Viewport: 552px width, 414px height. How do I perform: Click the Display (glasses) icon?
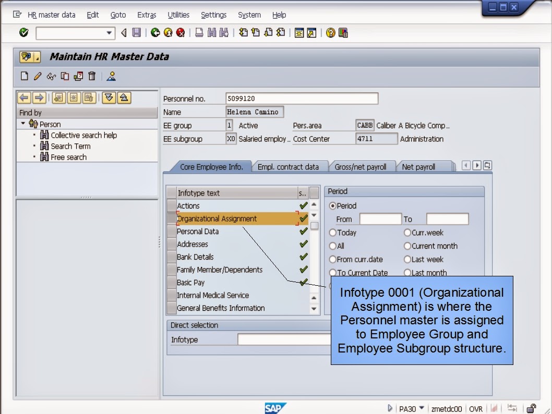coord(50,76)
